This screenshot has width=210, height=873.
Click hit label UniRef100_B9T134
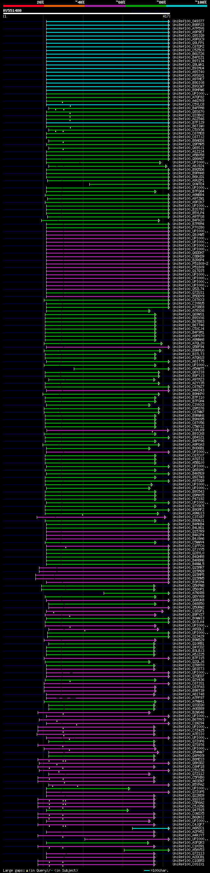point(188,61)
